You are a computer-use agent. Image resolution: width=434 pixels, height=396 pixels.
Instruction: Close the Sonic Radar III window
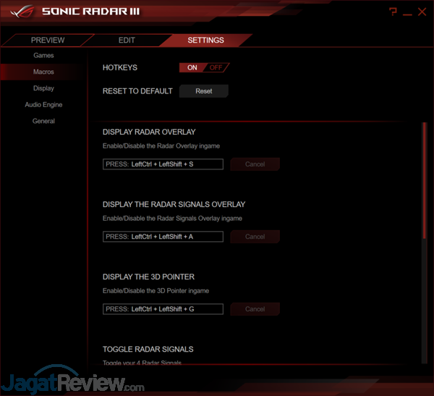tap(422, 12)
